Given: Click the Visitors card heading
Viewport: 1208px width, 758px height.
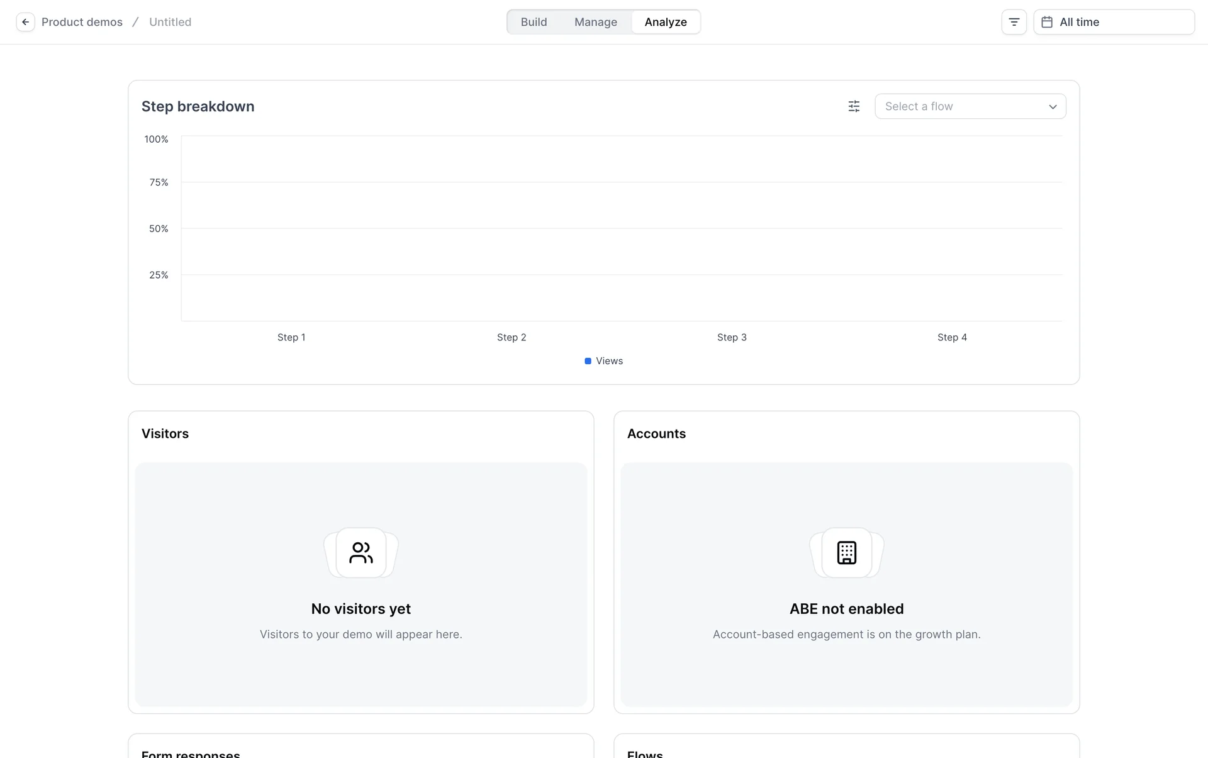Looking at the screenshot, I should [165, 433].
